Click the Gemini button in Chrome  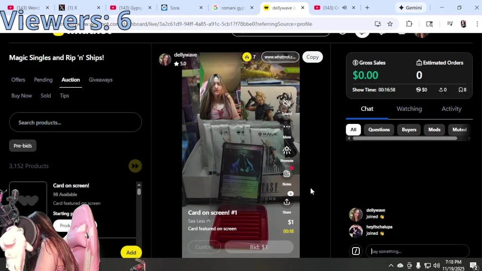click(410, 8)
